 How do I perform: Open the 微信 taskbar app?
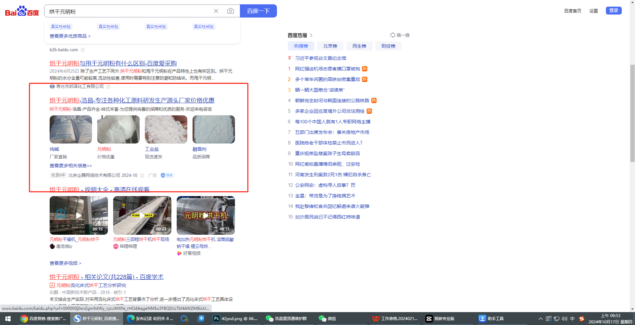pos(328,319)
